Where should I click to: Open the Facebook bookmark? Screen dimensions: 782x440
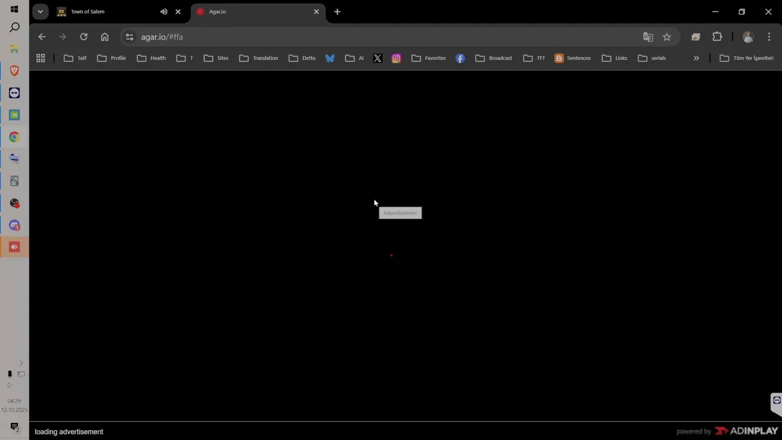coord(460,58)
